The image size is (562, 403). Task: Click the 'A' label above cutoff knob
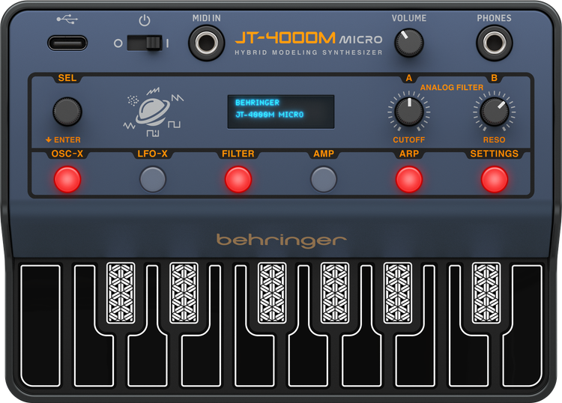(409, 78)
